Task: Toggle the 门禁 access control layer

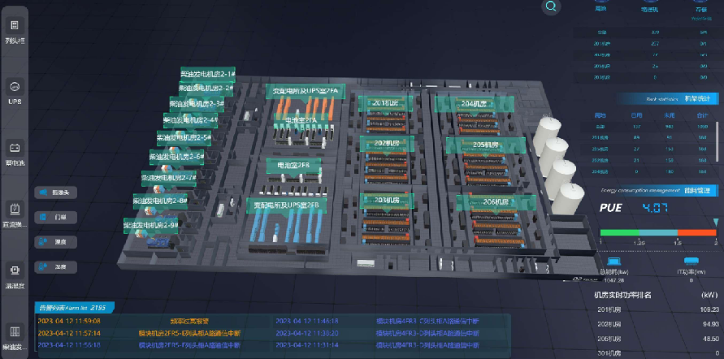Action: [54, 217]
